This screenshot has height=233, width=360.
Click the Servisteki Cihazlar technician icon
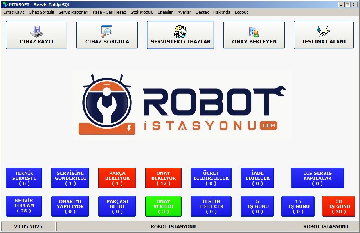[180, 31]
